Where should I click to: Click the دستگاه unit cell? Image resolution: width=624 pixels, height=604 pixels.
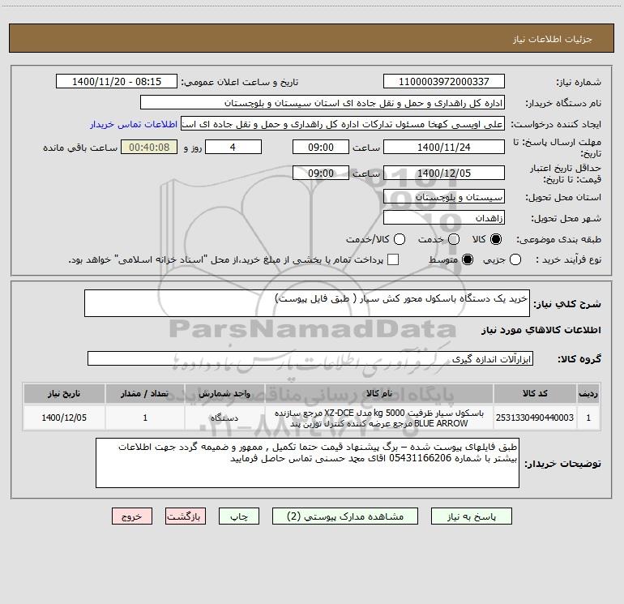224,418
